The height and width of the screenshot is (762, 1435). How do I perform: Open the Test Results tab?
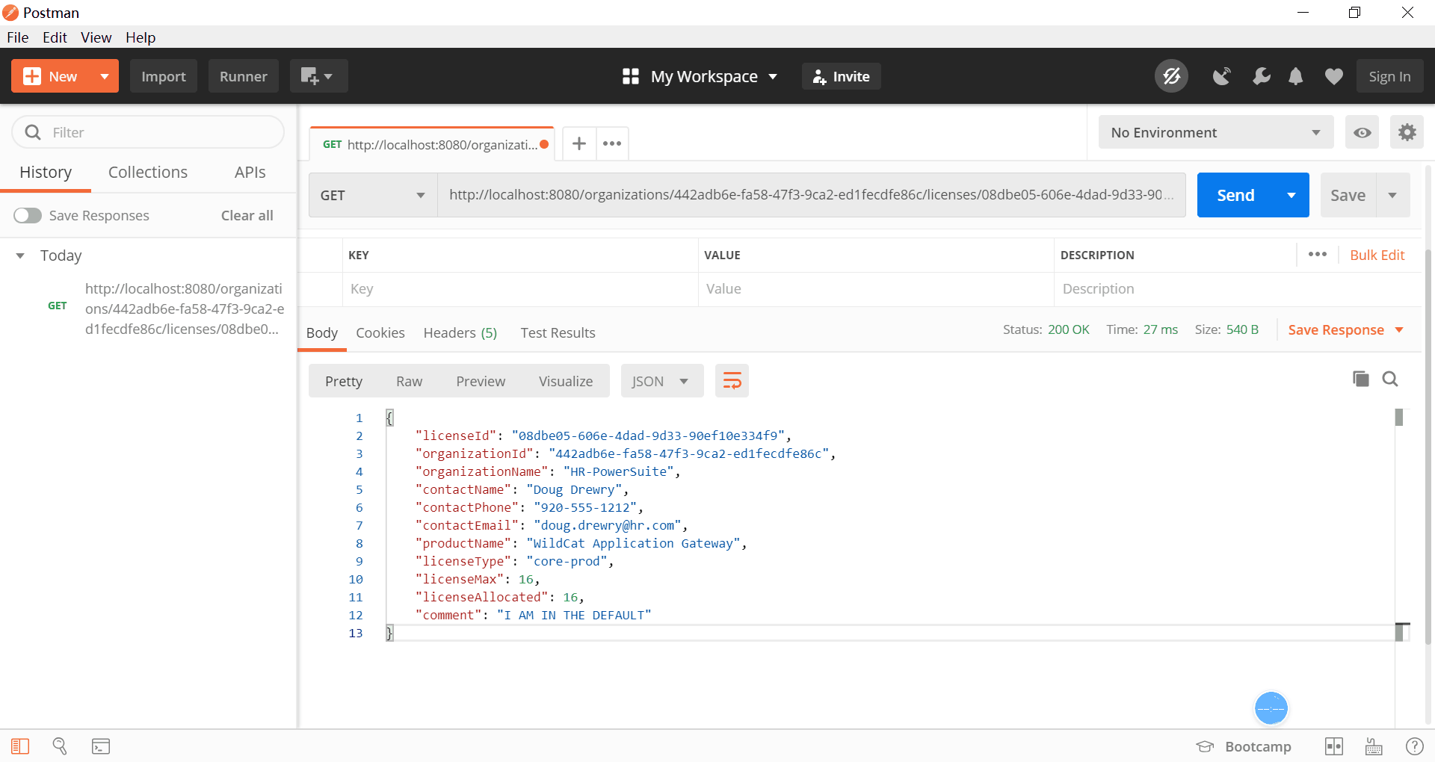[558, 332]
